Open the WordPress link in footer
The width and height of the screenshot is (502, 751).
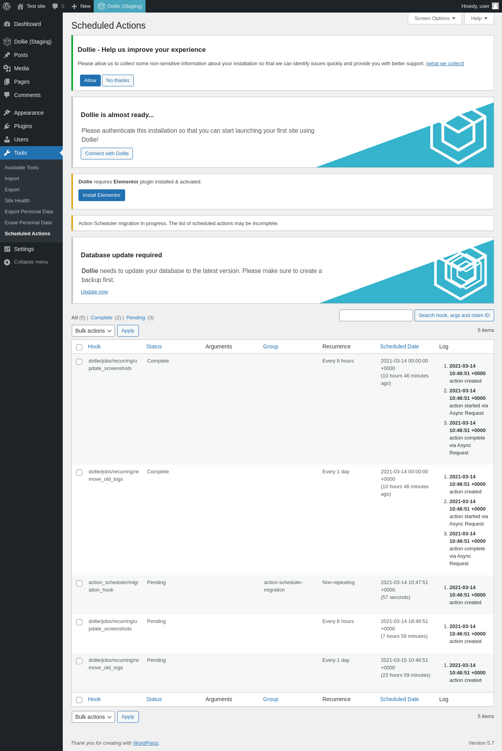point(146,743)
